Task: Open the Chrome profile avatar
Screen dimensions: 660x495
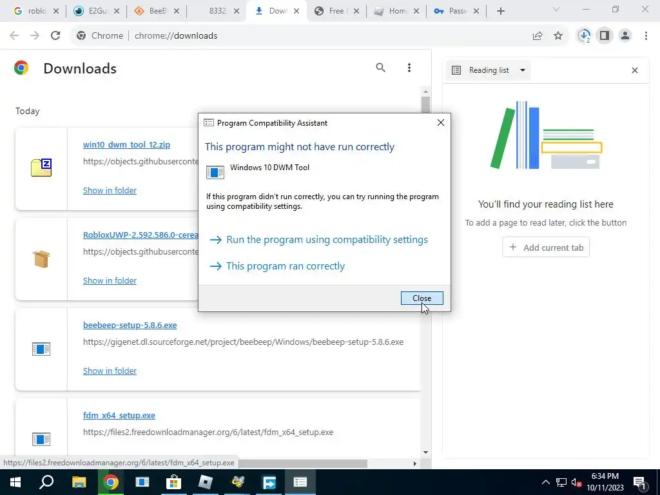Action: tap(625, 36)
